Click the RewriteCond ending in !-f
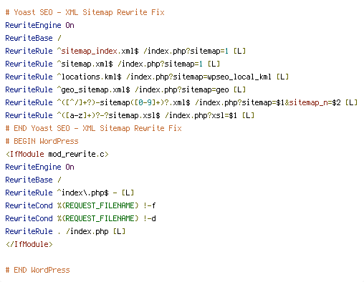 coord(80,205)
